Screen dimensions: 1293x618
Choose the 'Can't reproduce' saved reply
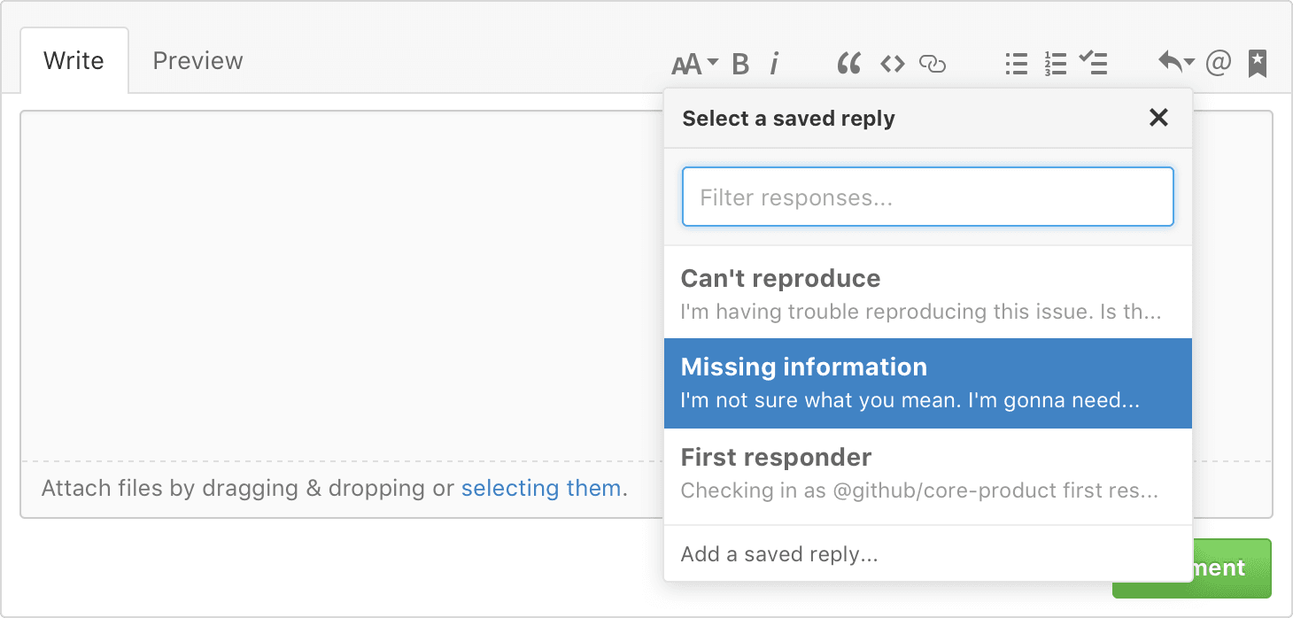(927, 293)
